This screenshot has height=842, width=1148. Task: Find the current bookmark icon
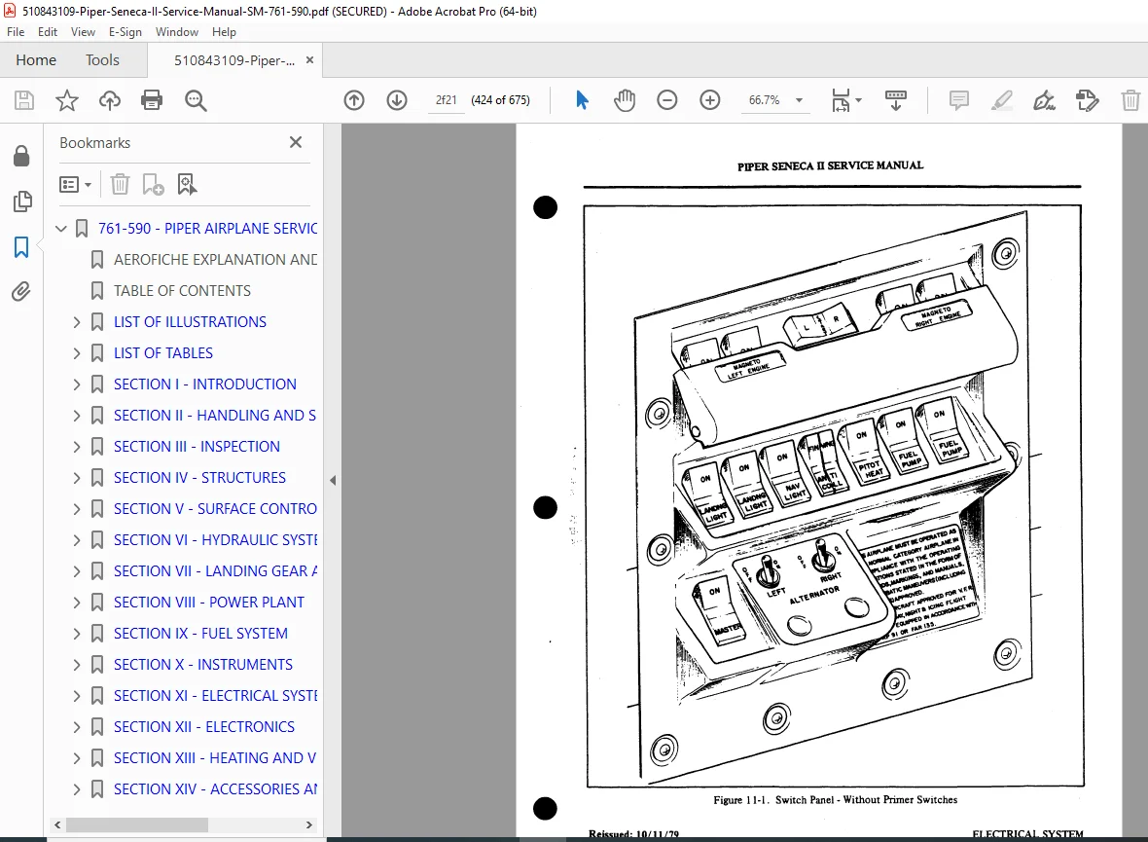click(187, 184)
